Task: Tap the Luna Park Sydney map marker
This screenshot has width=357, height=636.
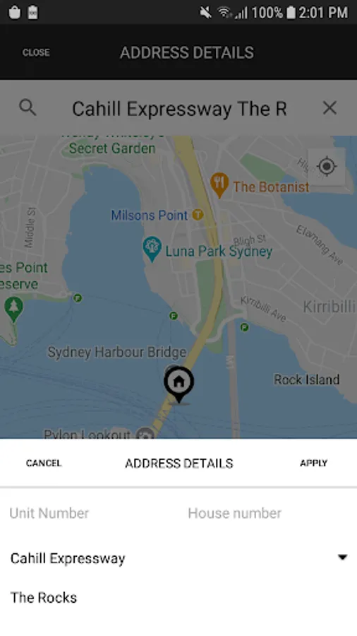Action: click(152, 249)
